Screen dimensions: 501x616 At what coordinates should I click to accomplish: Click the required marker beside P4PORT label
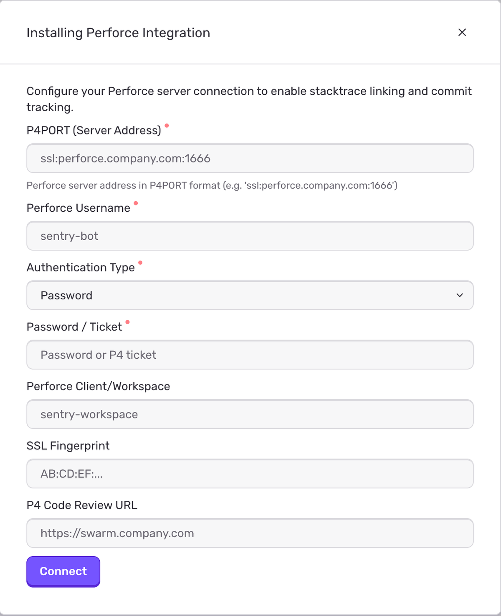(x=168, y=126)
